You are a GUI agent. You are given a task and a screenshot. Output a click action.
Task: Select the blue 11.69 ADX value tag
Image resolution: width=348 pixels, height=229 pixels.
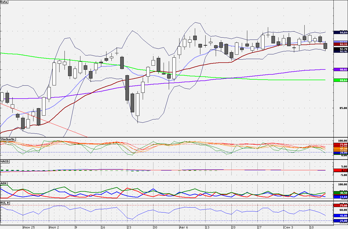tap(341, 197)
